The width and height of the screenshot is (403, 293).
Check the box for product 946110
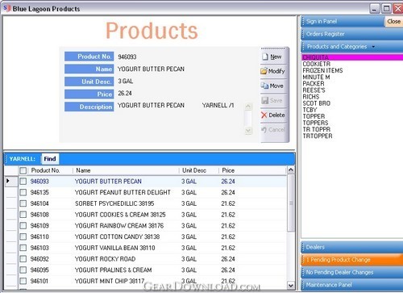coord(23,236)
